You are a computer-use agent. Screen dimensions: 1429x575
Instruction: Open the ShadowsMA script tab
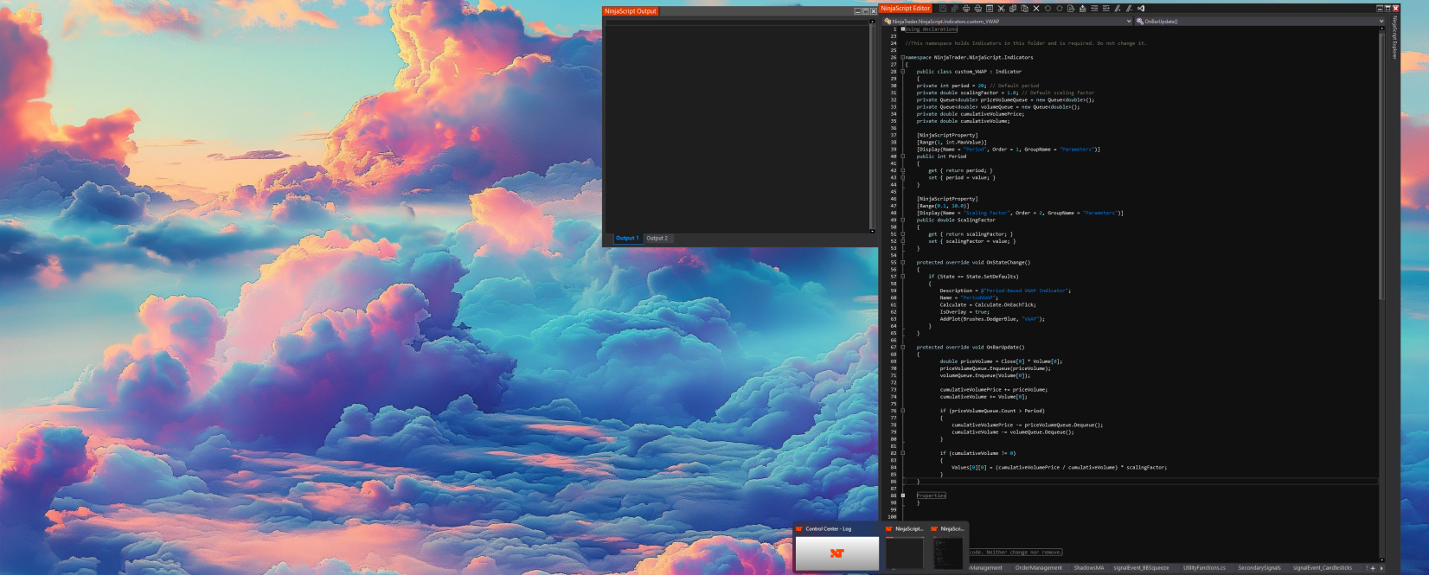pyautogui.click(x=1088, y=568)
